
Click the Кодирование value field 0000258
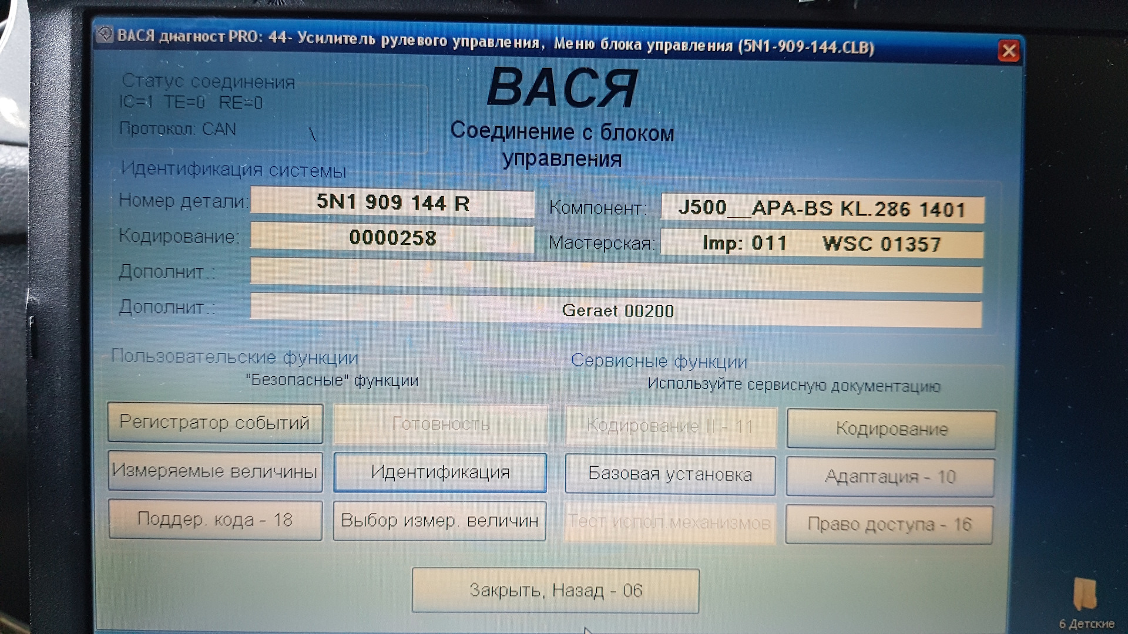[392, 238]
